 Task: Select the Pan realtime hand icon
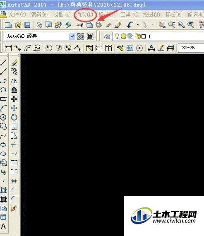162,25
